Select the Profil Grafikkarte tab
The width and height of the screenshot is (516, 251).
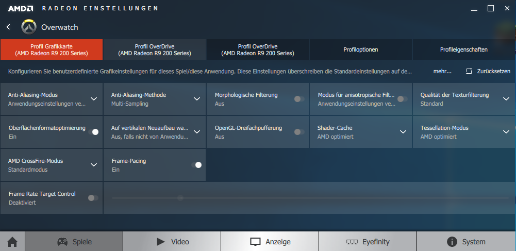pos(52,49)
